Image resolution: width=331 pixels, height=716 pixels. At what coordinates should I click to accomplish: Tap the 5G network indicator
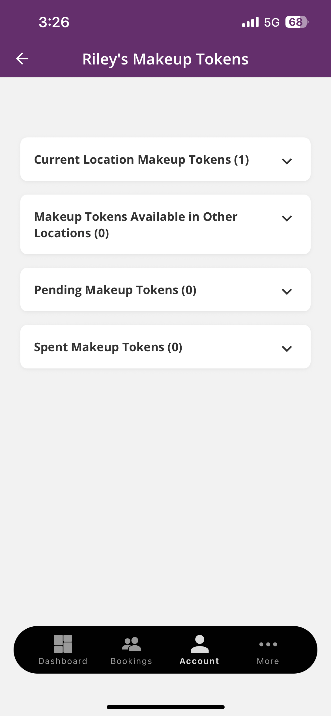[x=272, y=22]
